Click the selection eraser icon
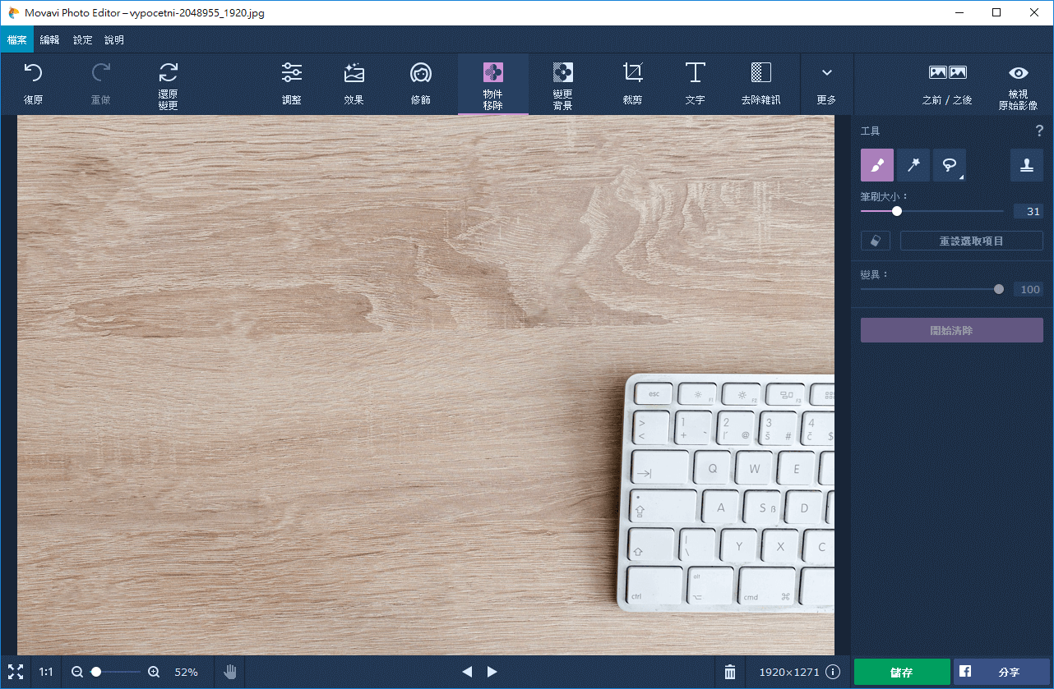 pos(875,241)
